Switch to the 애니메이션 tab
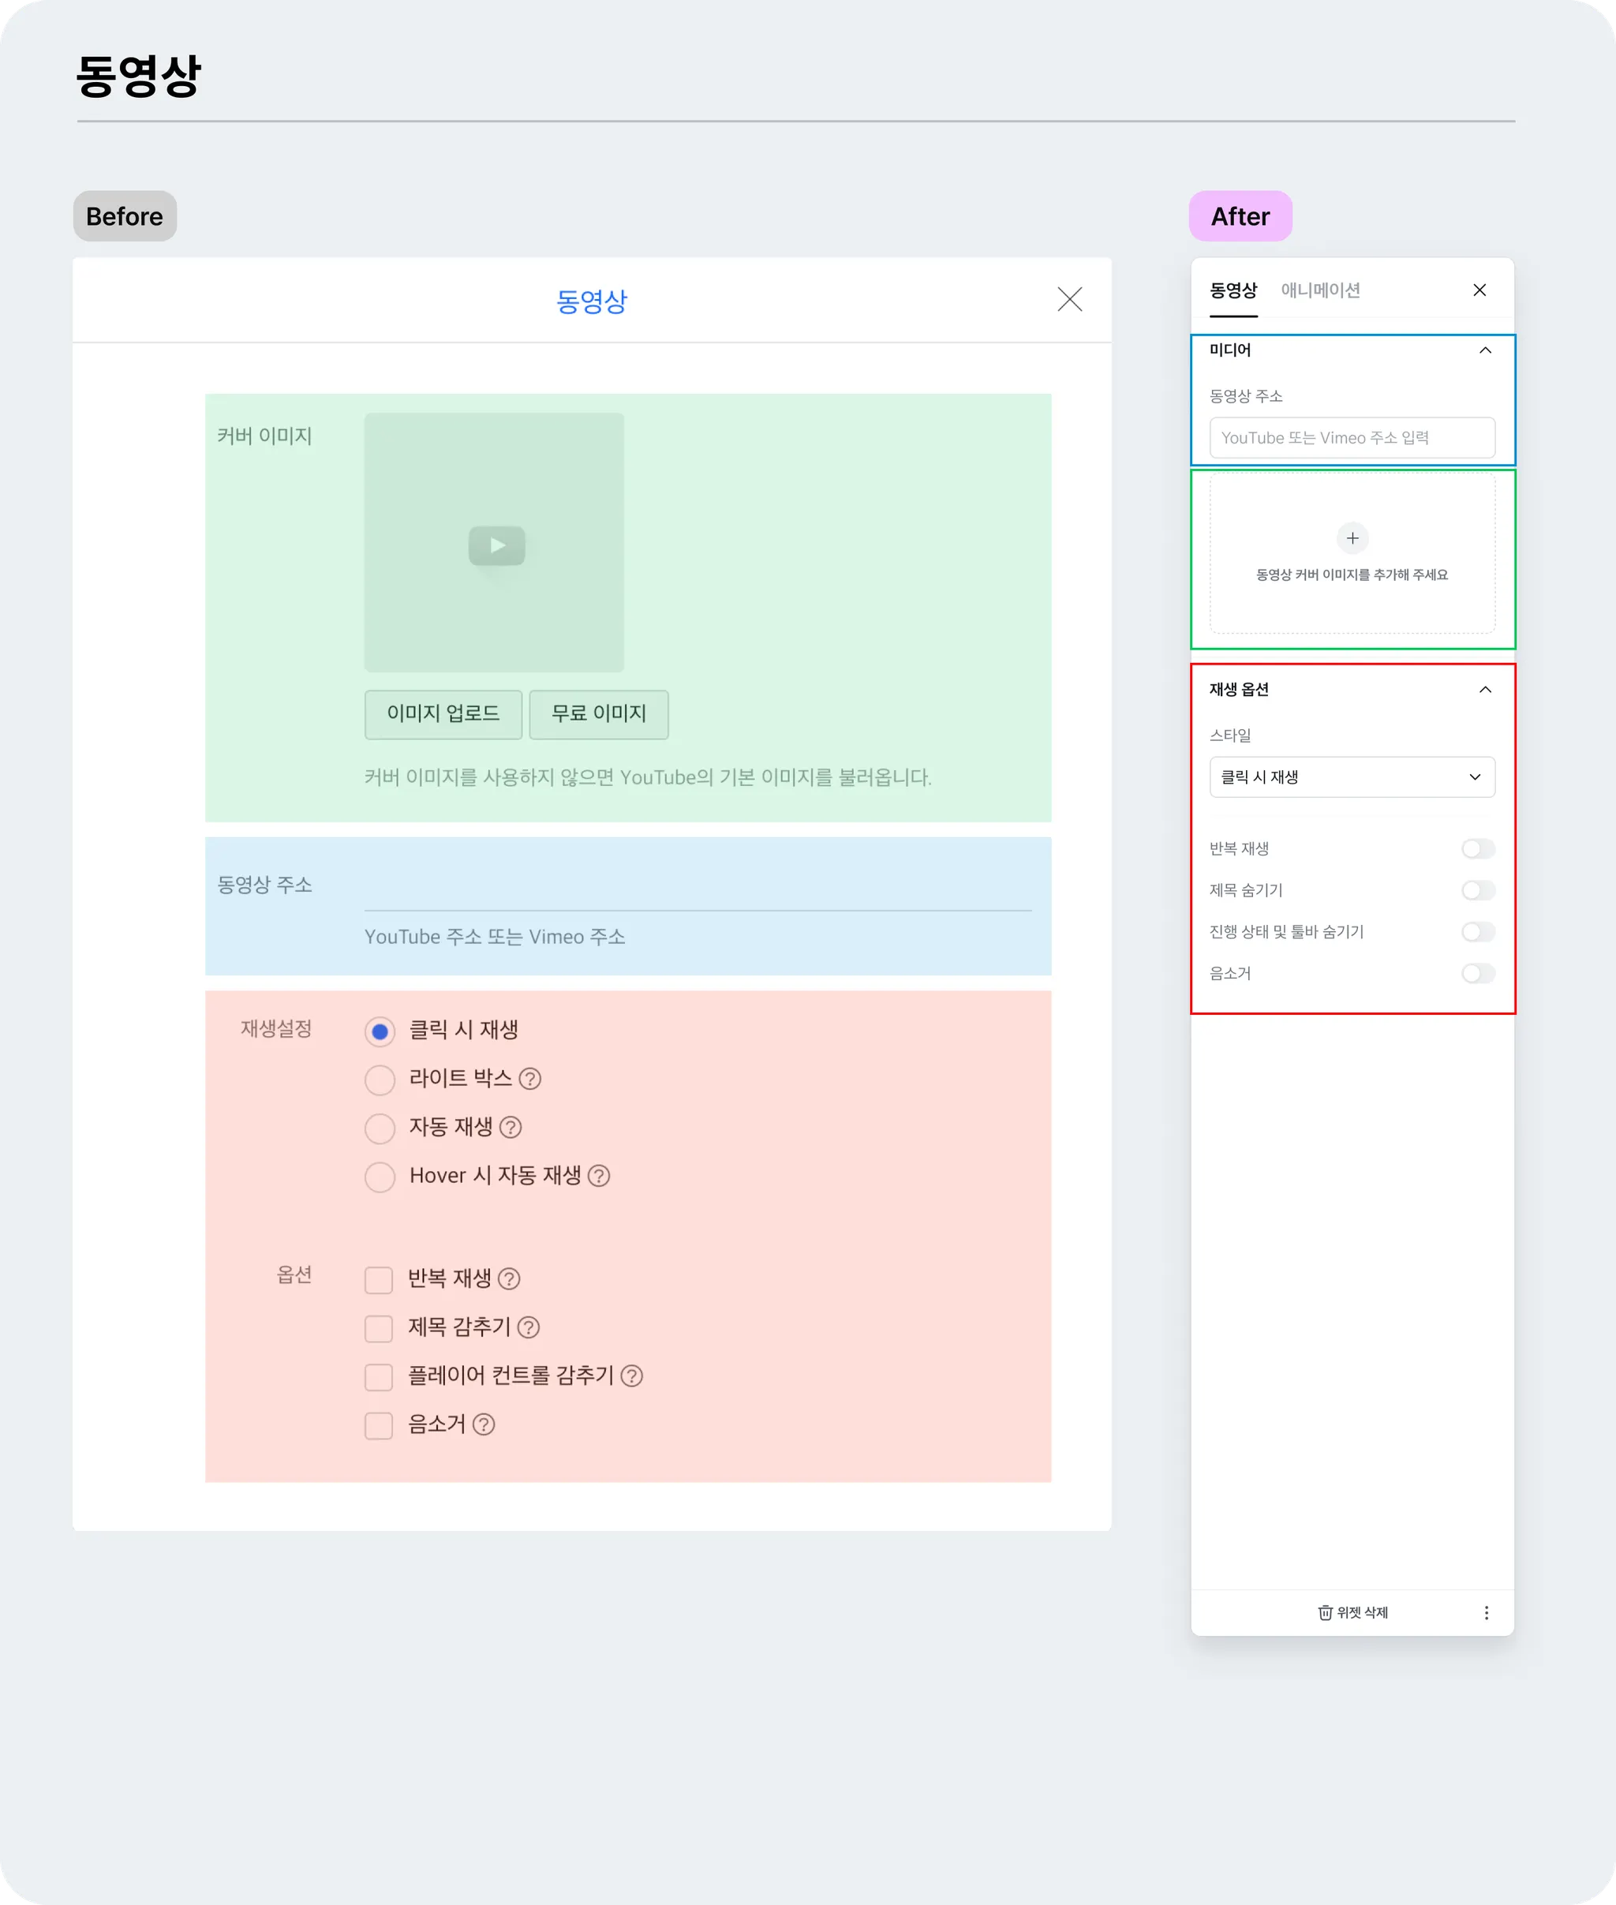 click(x=1319, y=290)
